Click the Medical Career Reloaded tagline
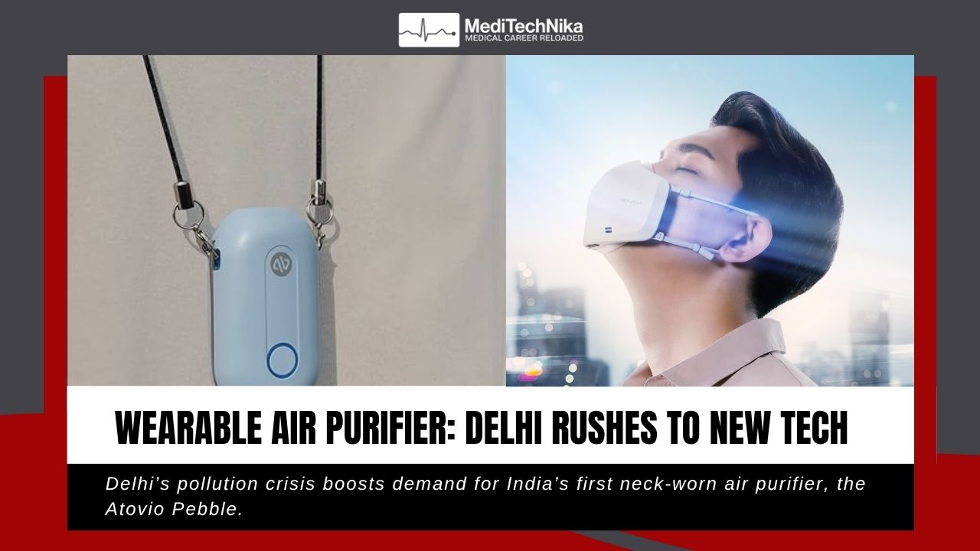The height and width of the screenshot is (551, 980). [524, 39]
